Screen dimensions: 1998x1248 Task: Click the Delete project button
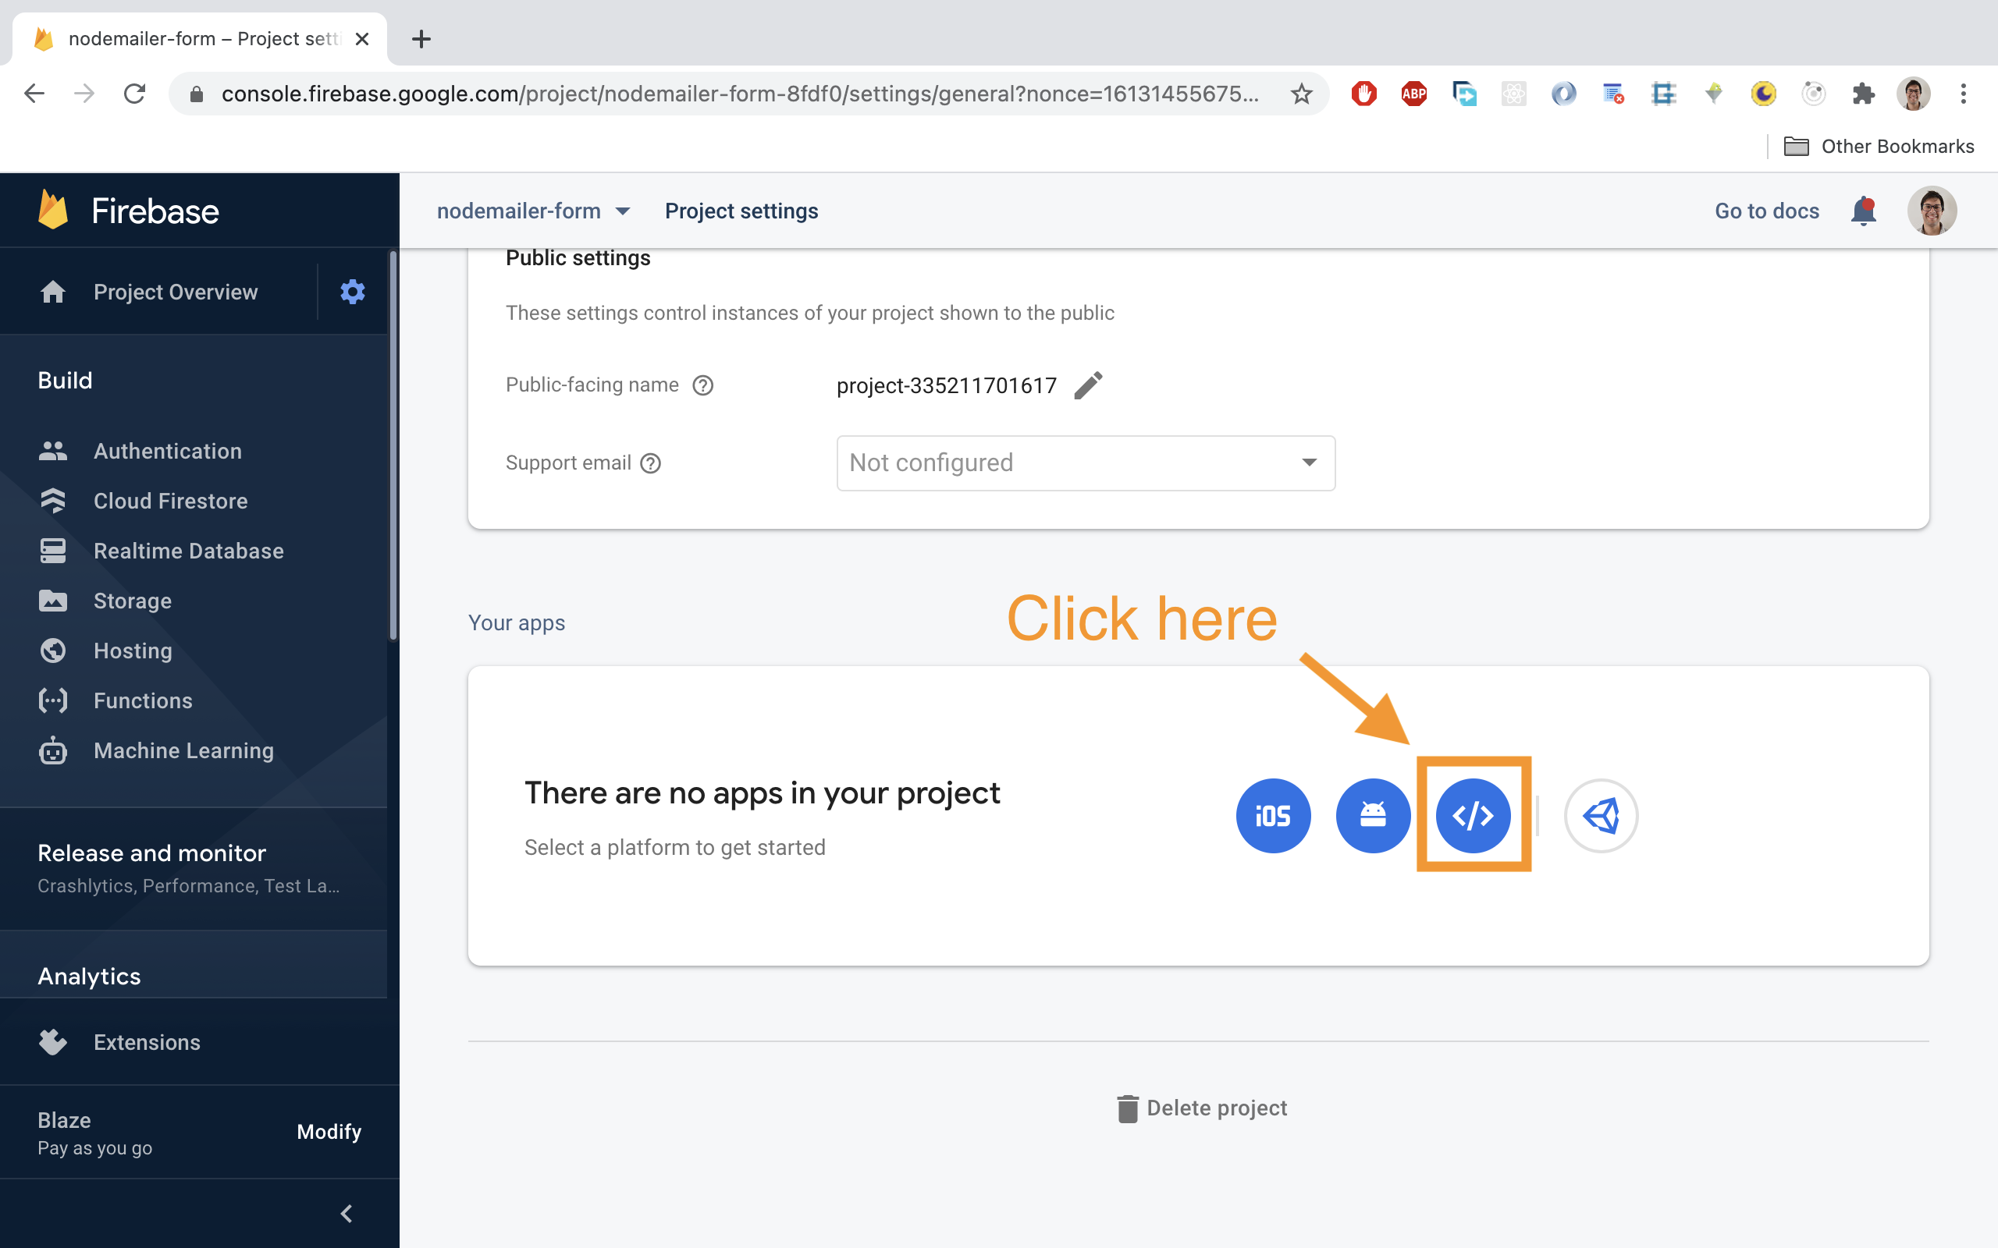[1201, 1108]
